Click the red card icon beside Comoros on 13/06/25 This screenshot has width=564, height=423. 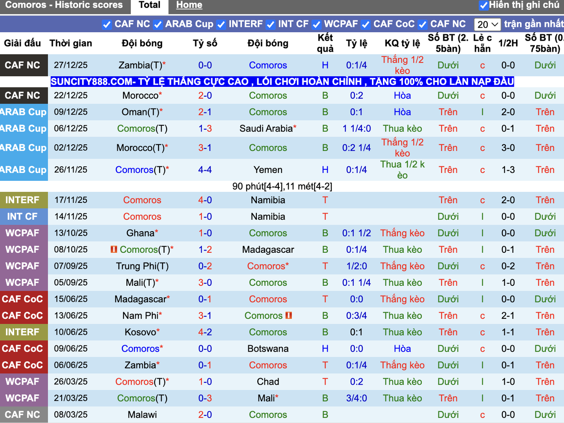click(289, 315)
